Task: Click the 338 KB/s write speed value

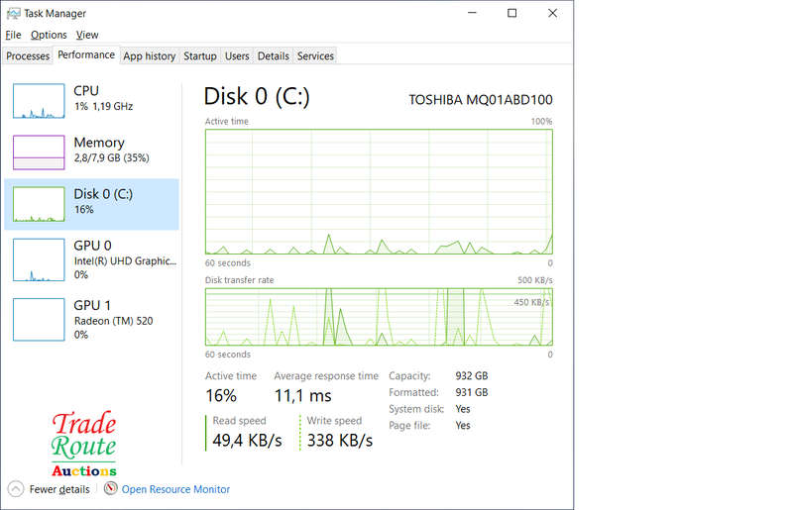Action: (340, 441)
